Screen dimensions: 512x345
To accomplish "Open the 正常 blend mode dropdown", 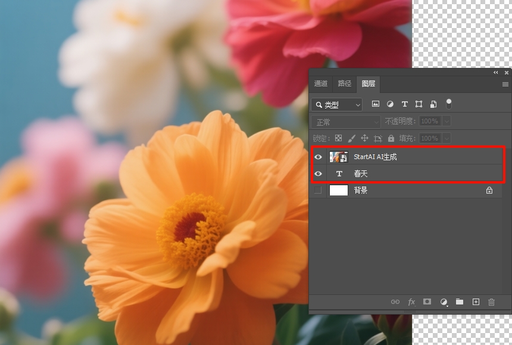I will pyautogui.click(x=346, y=122).
